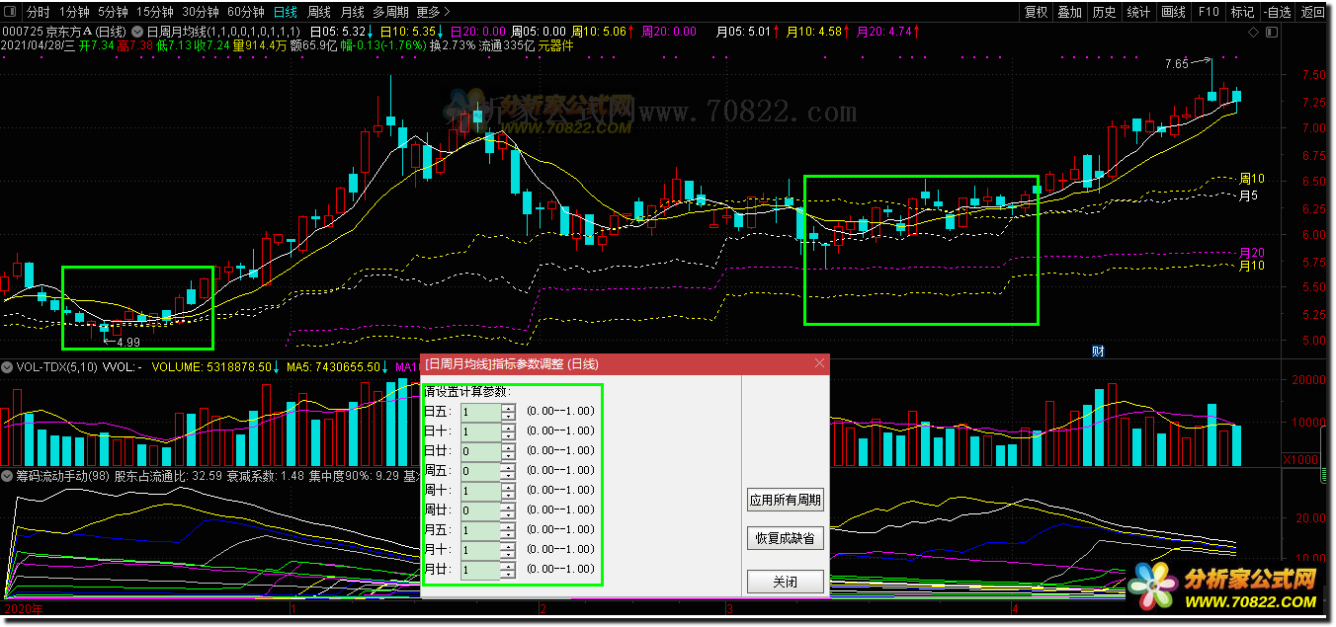Screen dimensions: 1336x627
Task: Switch to 30分钟 period tab
Action: point(201,12)
